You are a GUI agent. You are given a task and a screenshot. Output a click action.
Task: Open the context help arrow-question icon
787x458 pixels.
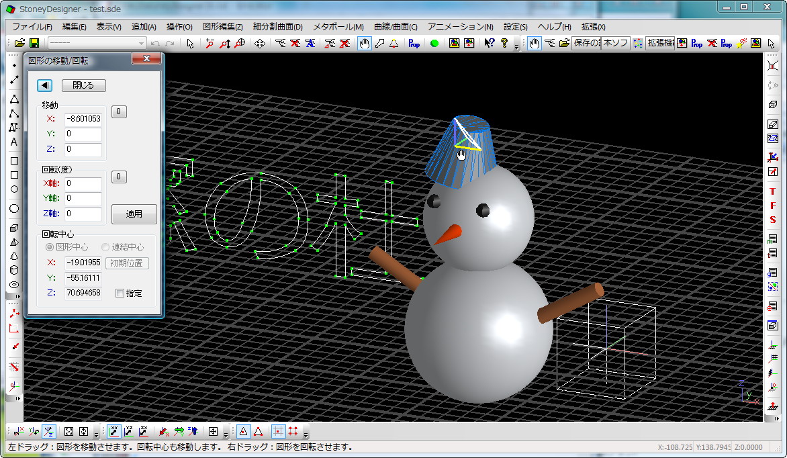490,43
